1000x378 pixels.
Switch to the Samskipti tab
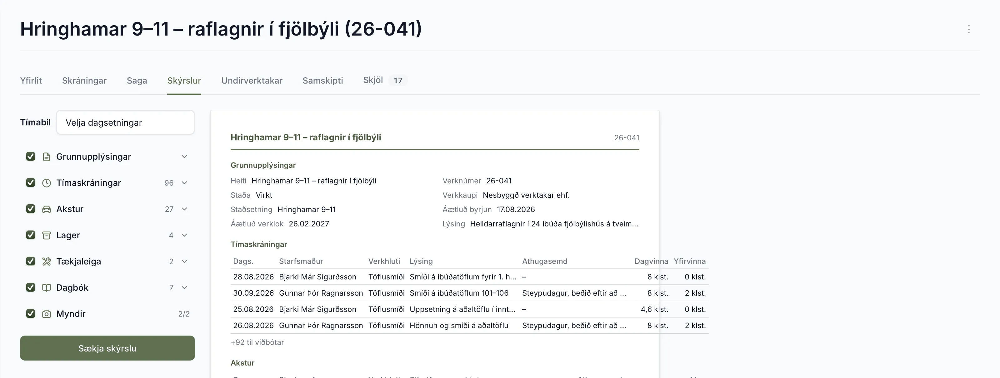[322, 80]
